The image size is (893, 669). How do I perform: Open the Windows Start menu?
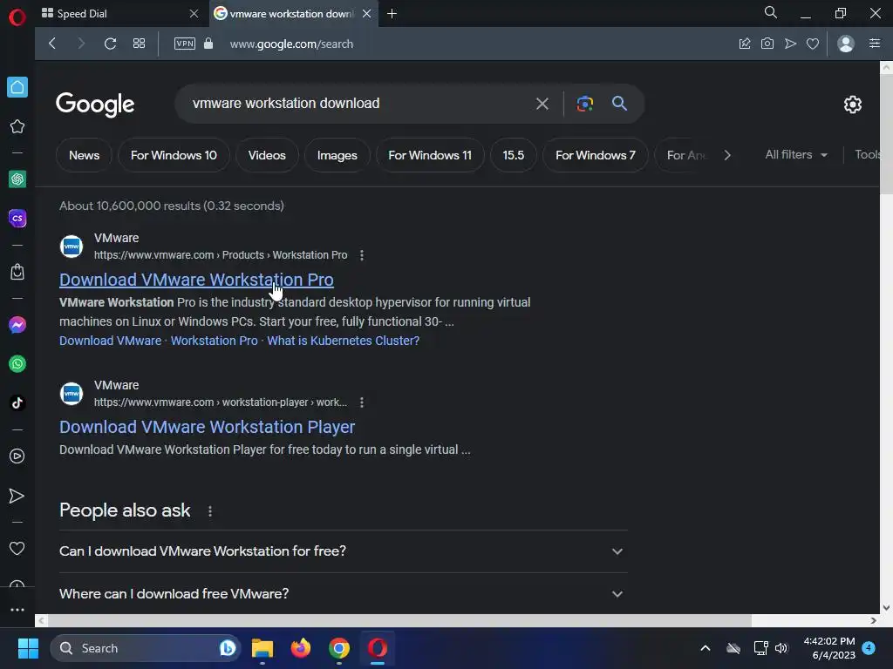click(x=28, y=648)
